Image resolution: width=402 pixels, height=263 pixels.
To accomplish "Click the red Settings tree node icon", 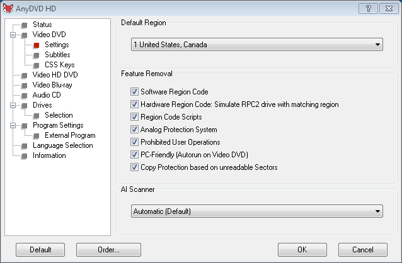I will click(x=36, y=45).
